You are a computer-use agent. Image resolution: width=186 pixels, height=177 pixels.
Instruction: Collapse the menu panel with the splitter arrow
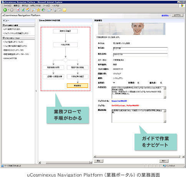36,91
